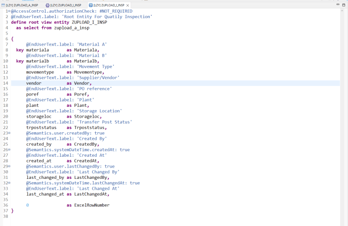
Task: Click the #NOT_REQUIRED annotation value
Action: (x=115, y=11)
